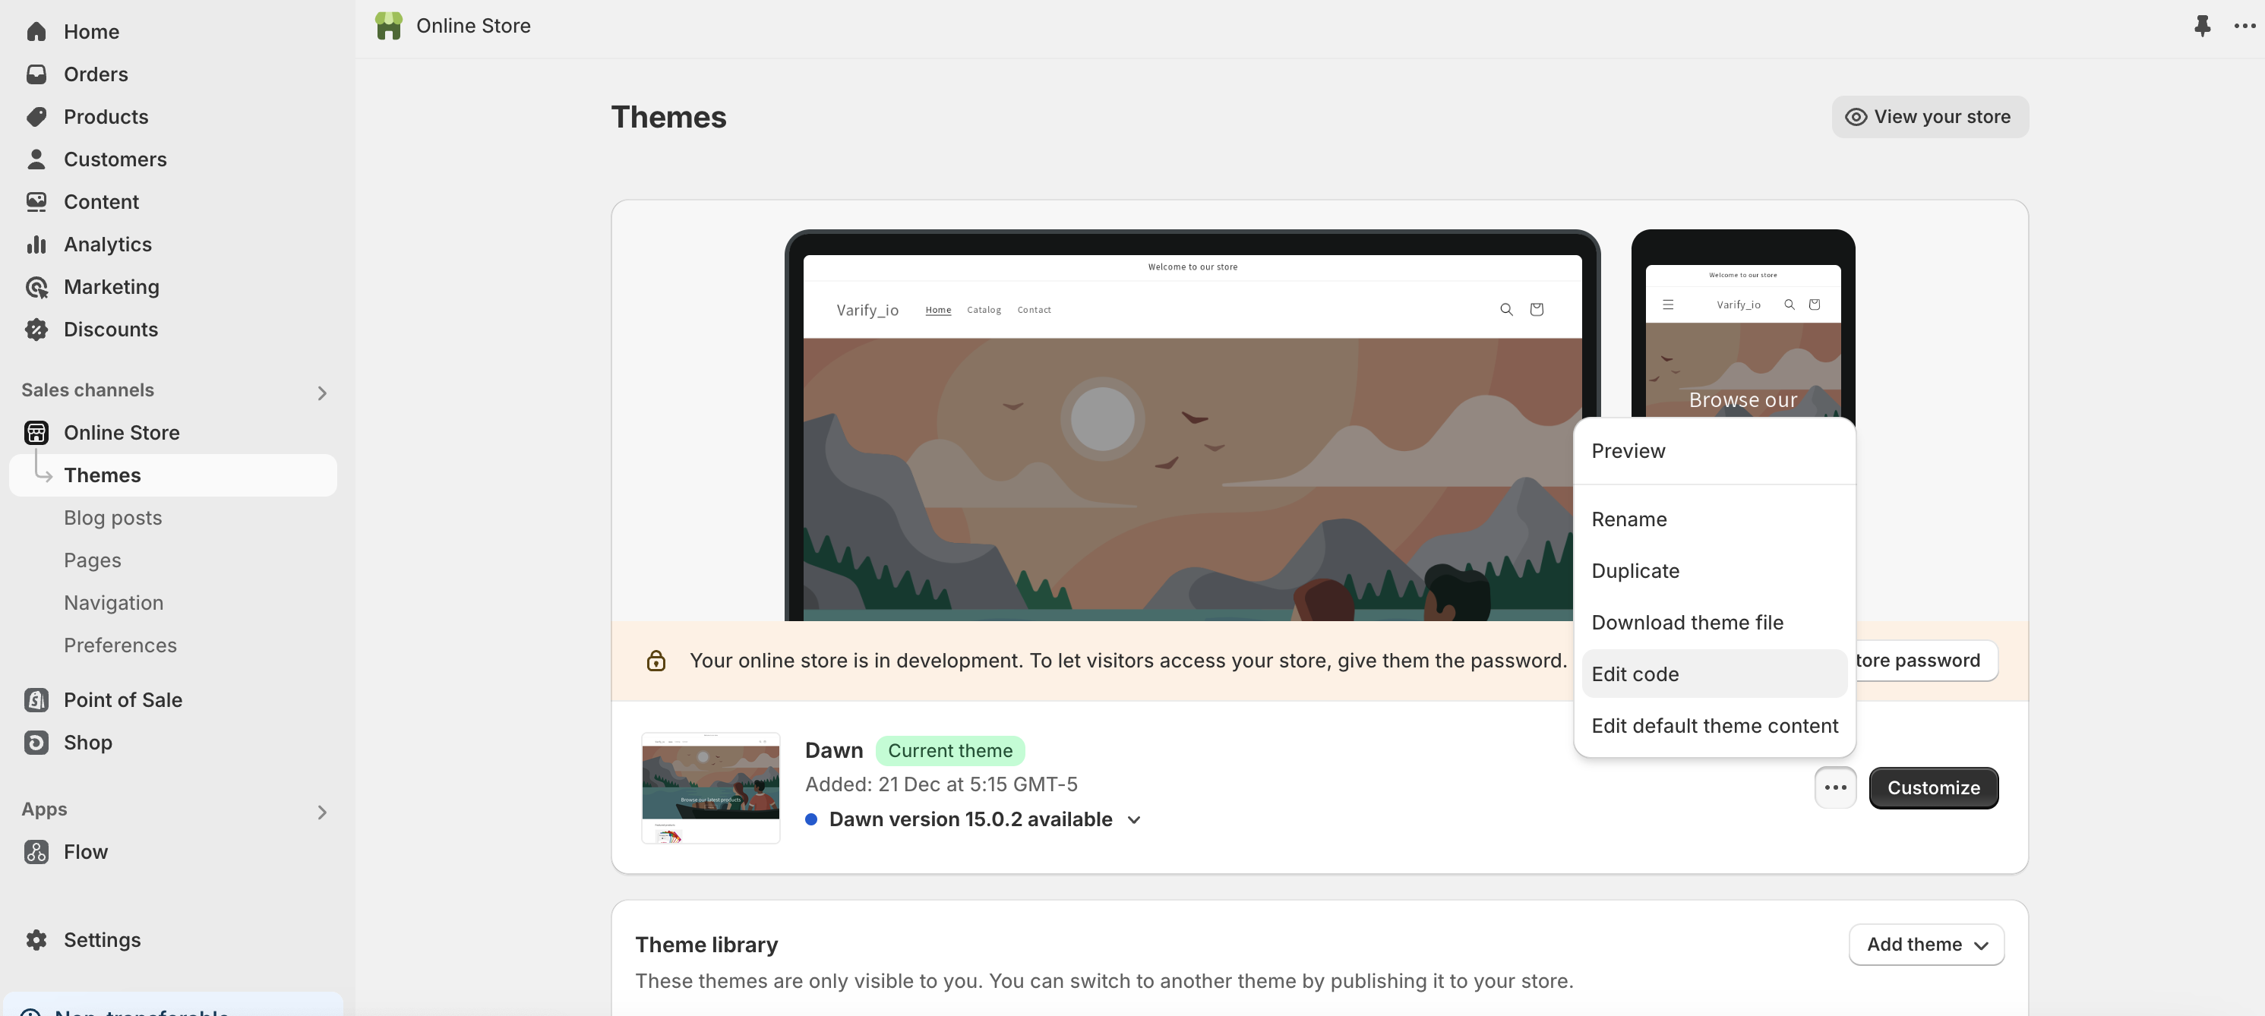Select Preview from context menu
2265x1016 pixels.
tap(1628, 450)
